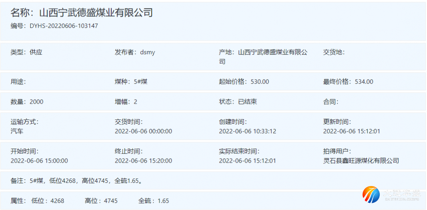Click the 备注 remarks text line

pyautogui.click(x=76, y=181)
